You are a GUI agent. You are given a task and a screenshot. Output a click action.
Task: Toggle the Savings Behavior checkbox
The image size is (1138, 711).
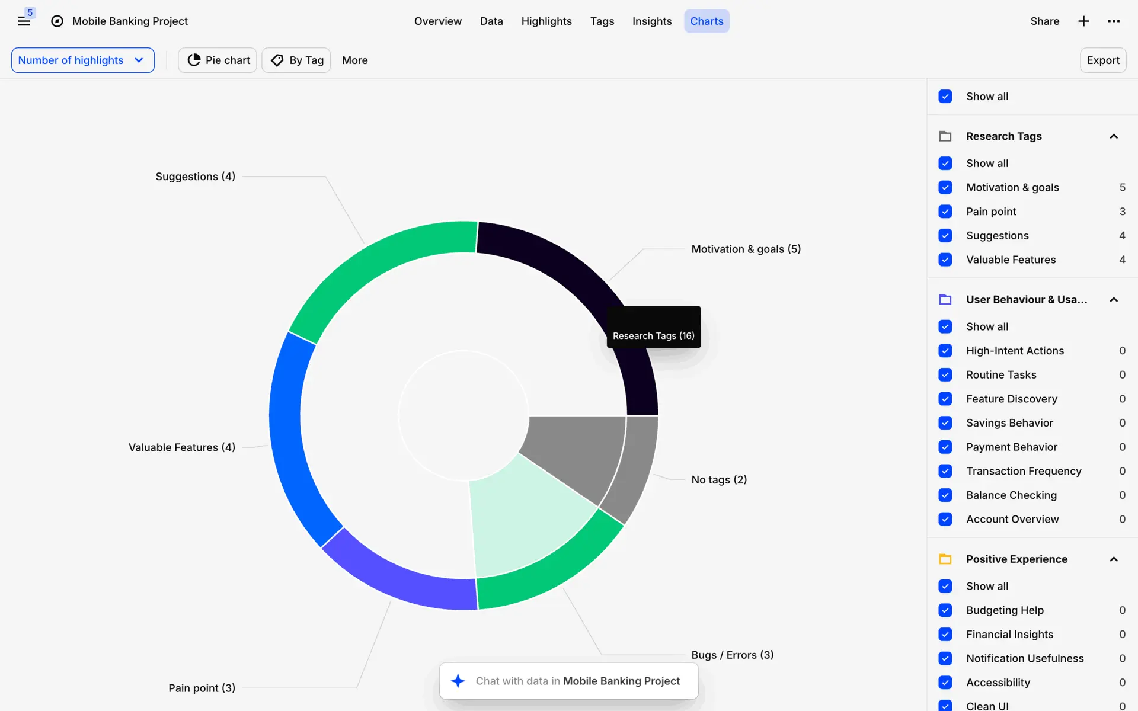tap(945, 423)
